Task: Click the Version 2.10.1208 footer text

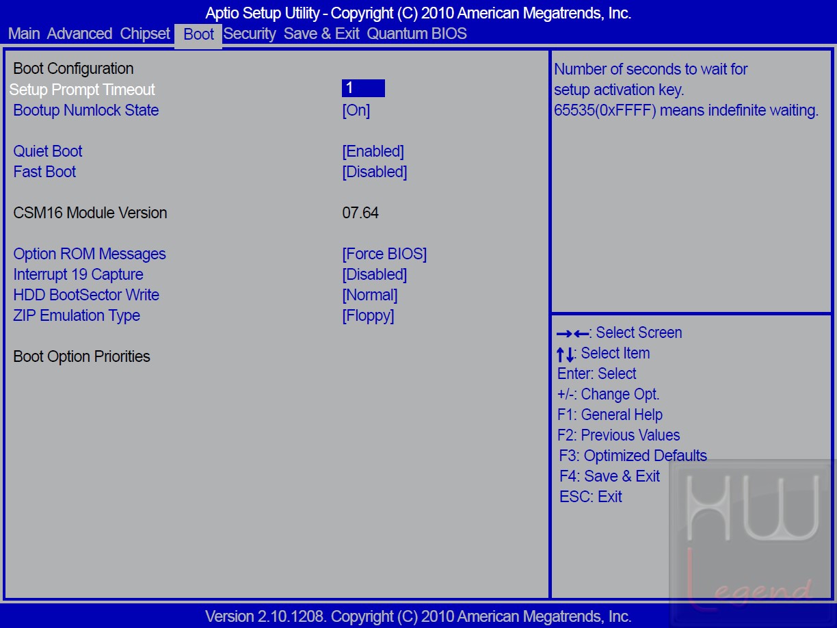Action: click(x=418, y=616)
